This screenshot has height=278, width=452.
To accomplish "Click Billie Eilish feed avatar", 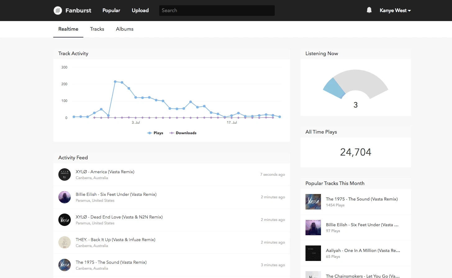I will pos(65,197).
